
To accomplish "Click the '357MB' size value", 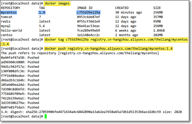I will (x=158, y=17).
